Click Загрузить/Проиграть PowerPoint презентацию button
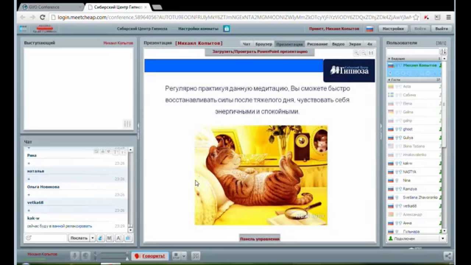The image size is (471, 265). pos(260,52)
